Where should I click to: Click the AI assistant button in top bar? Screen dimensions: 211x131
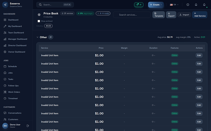tap(139, 5)
